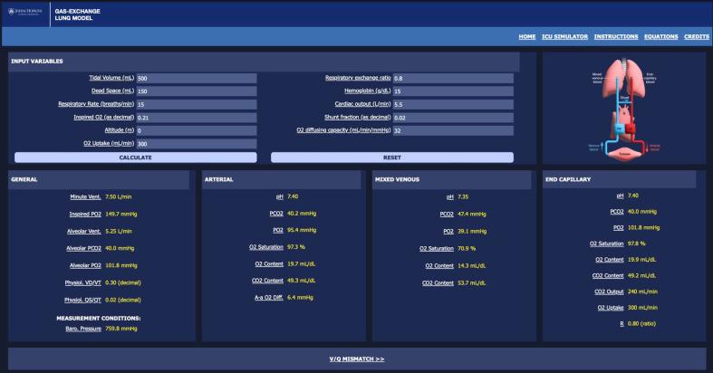
Task: Open the EQUATIONS link
Action: (x=660, y=36)
